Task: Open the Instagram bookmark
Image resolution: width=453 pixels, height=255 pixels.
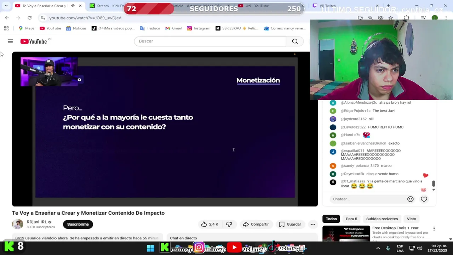Action: (199, 28)
